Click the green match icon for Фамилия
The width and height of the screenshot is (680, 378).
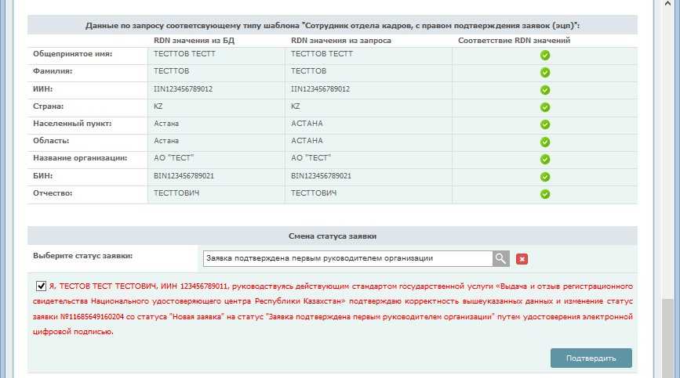[x=544, y=72]
